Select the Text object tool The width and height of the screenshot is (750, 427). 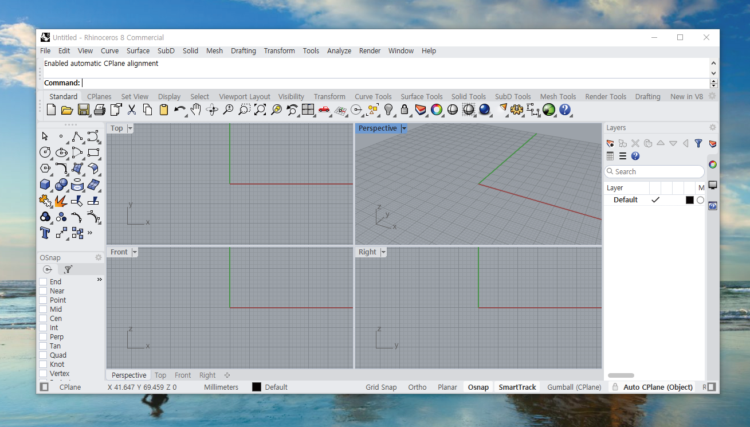coord(45,233)
